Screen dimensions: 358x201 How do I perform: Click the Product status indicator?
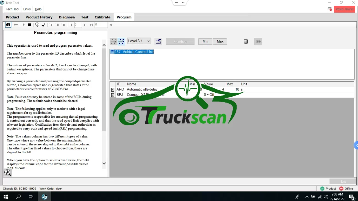(328, 189)
